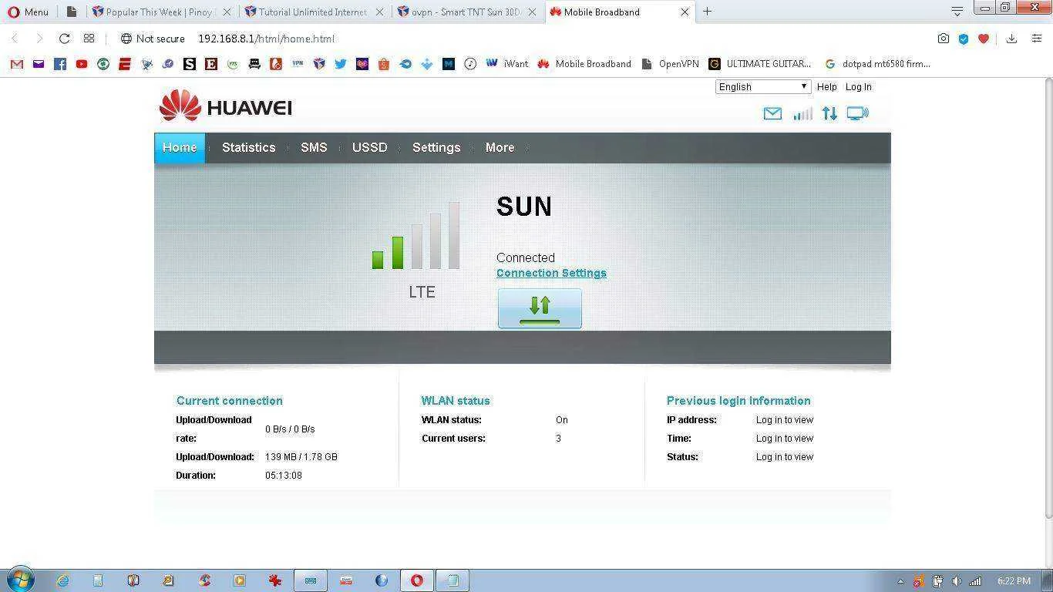The image size is (1053, 592).
Task: Open the Speed Dial start page
Action: (89, 39)
